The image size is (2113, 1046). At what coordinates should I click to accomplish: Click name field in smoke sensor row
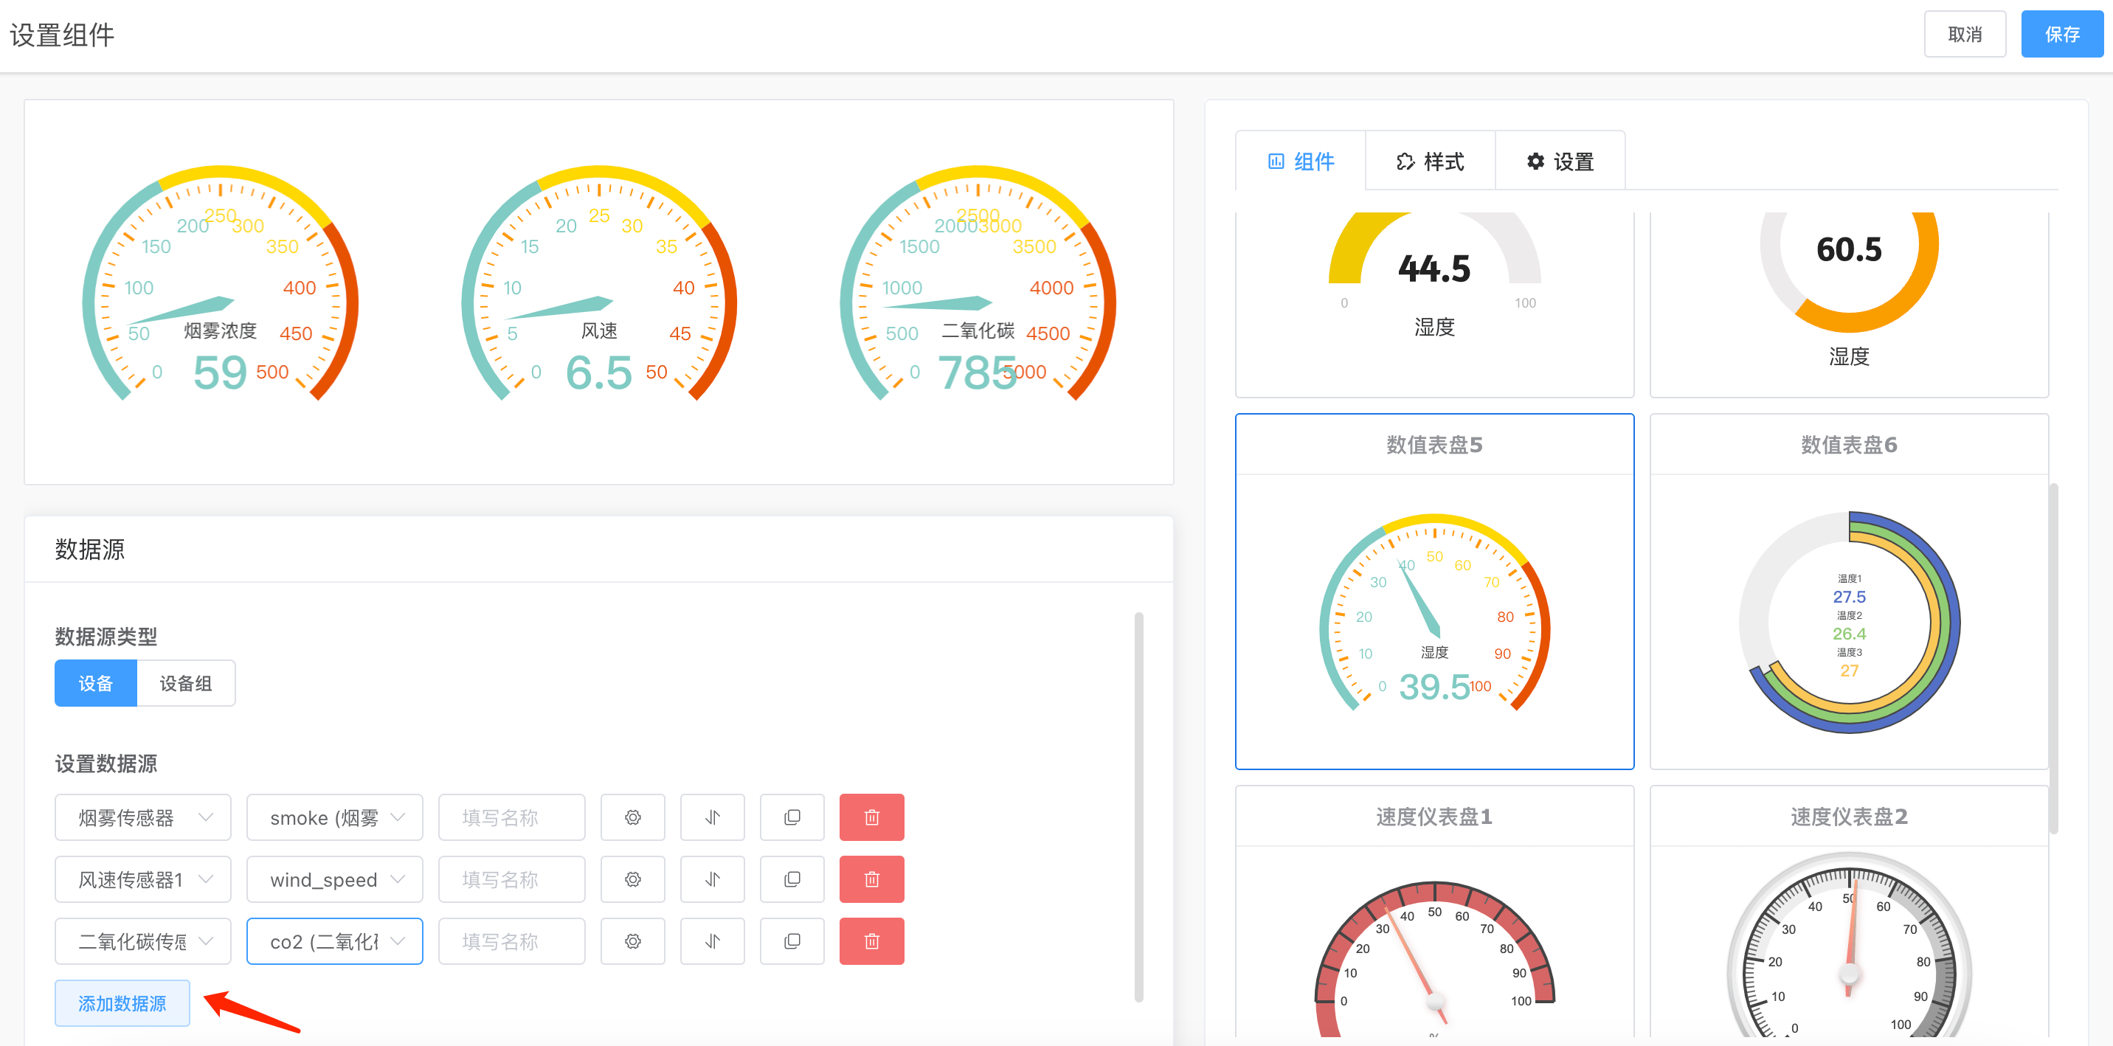pyautogui.click(x=511, y=817)
